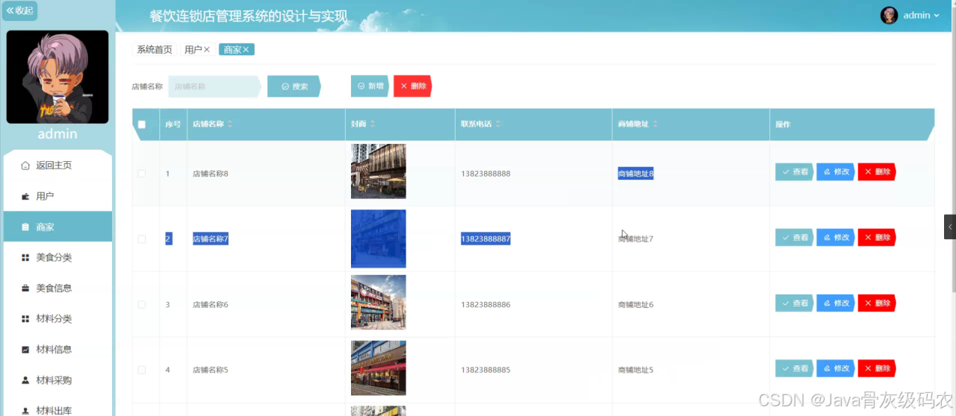Viewport: 956px width, 416px height.
Task: Click address text 商铺地址6
Action: pyautogui.click(x=636, y=305)
